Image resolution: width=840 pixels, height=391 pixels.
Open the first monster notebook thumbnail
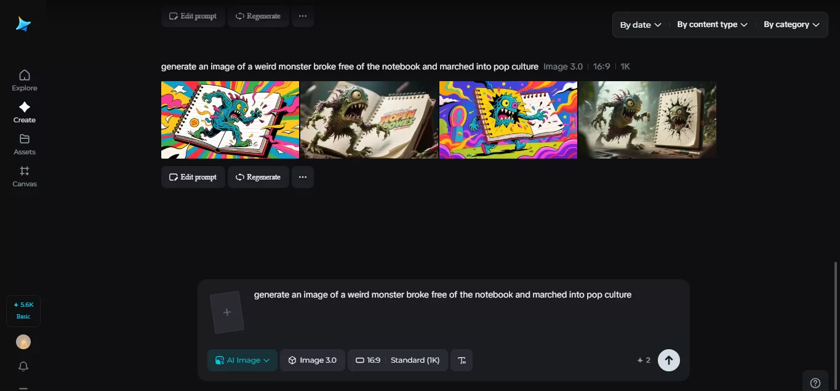tap(230, 120)
